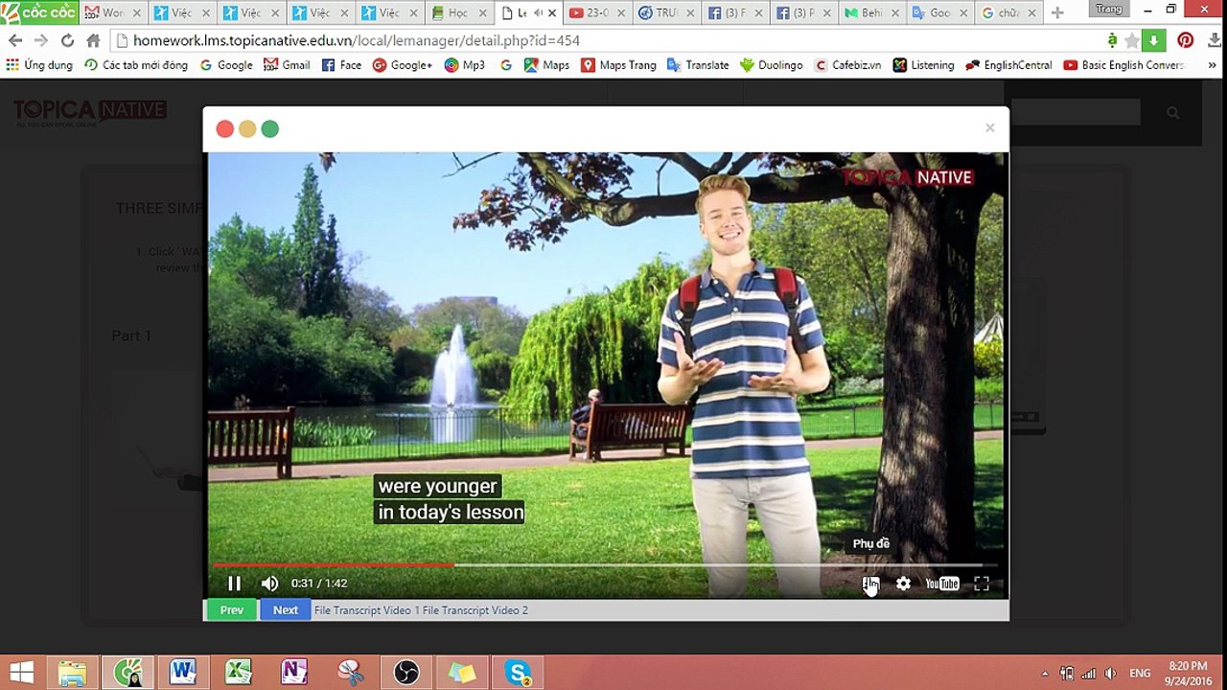
Task: Open the taskbar clock and date
Action: [x=1188, y=673]
